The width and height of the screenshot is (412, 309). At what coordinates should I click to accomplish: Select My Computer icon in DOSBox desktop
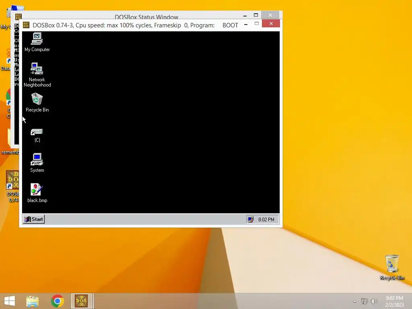[x=37, y=42]
